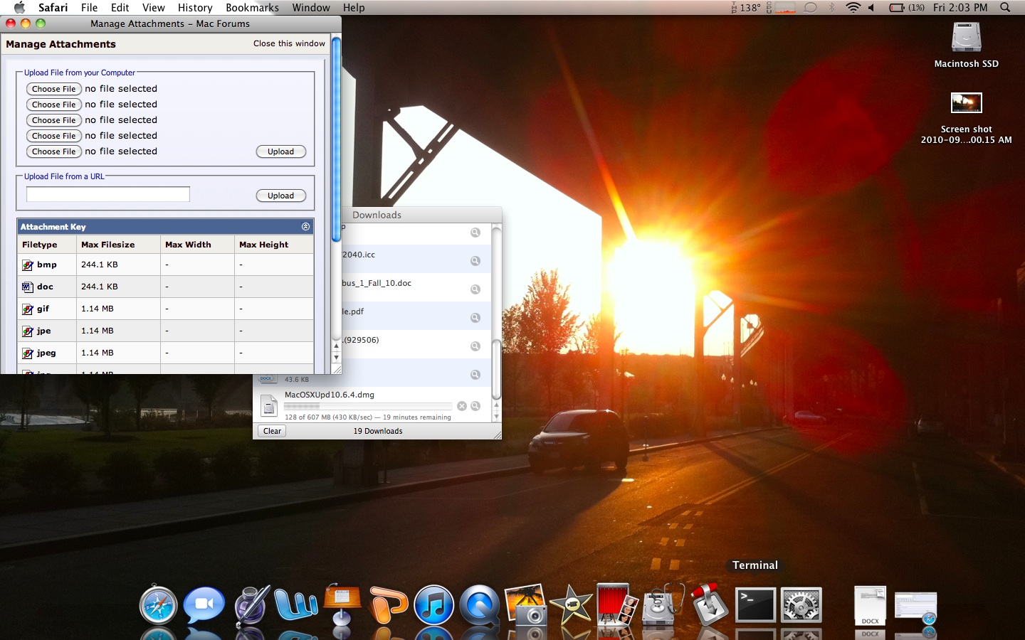Open the History menu

[x=195, y=8]
